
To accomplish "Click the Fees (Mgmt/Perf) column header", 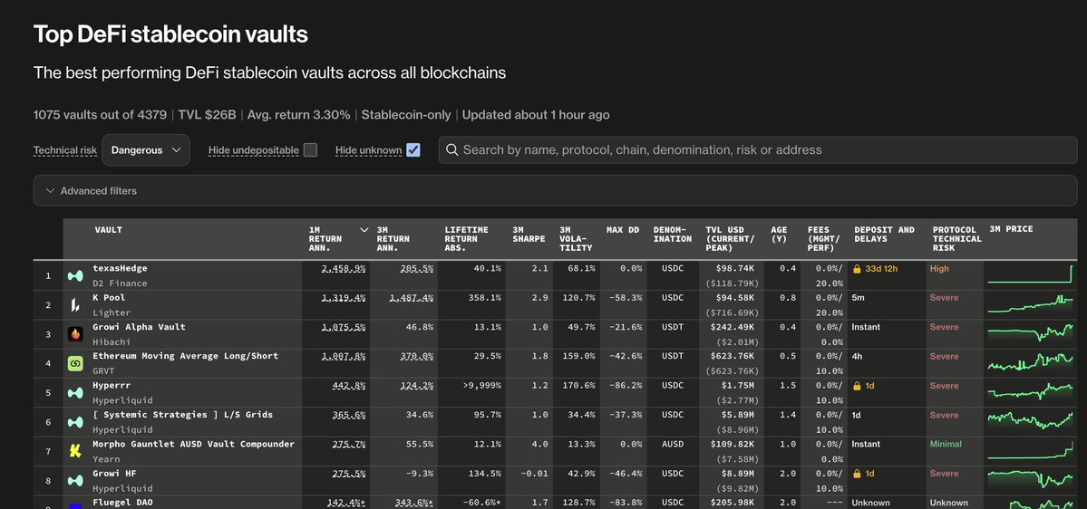I will click(x=823, y=239).
